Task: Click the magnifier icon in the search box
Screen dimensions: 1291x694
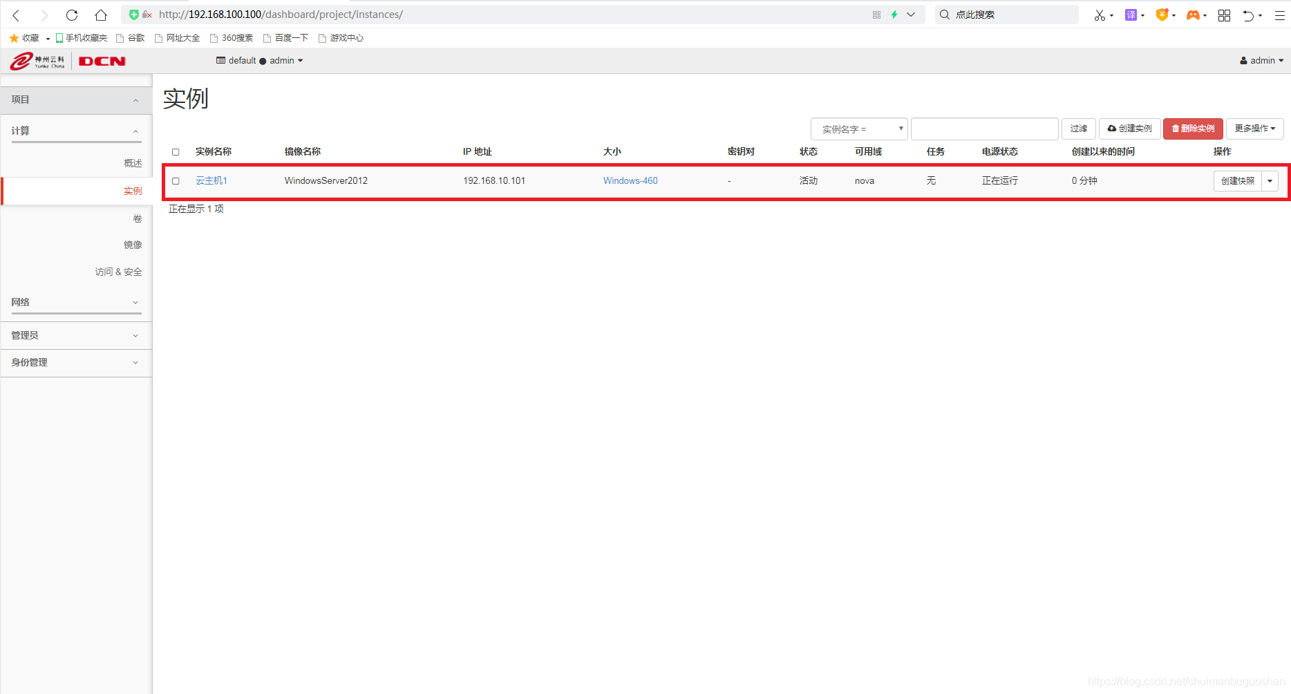Action: click(x=945, y=15)
